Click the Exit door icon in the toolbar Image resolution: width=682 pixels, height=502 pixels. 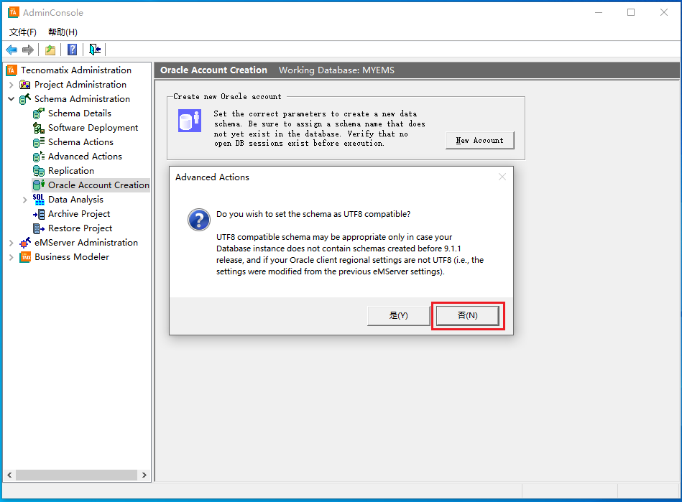pos(95,50)
